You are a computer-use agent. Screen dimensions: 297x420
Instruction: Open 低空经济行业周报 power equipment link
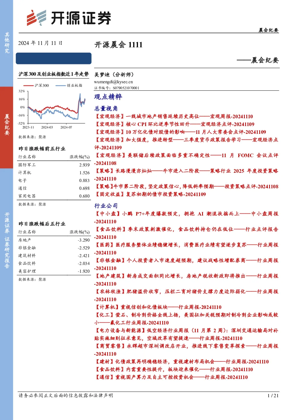pyautogui.click(x=186, y=334)
